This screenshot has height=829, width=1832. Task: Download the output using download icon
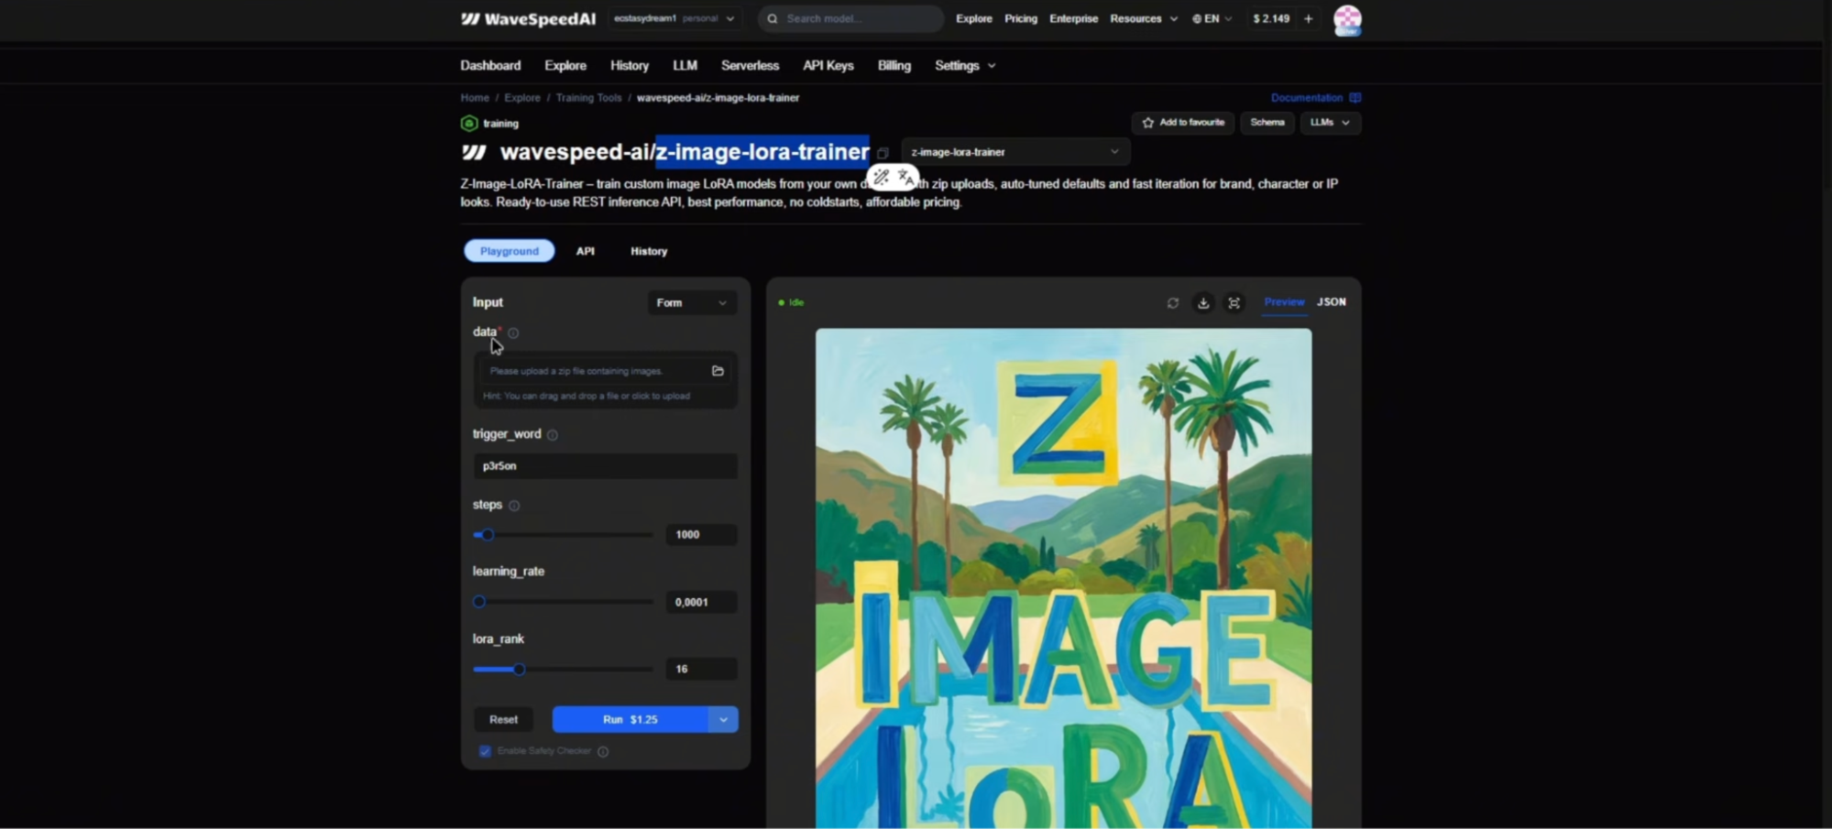(1203, 302)
